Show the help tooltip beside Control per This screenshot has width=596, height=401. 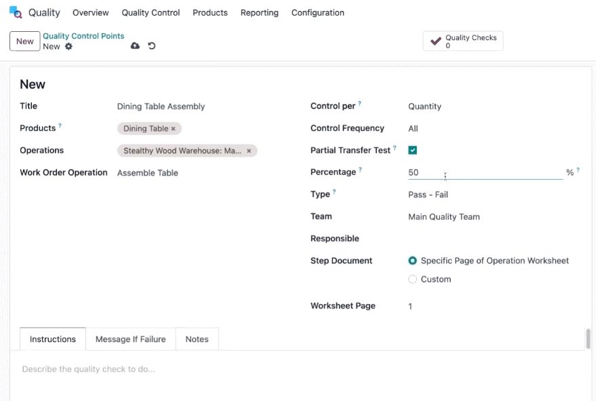(360, 103)
